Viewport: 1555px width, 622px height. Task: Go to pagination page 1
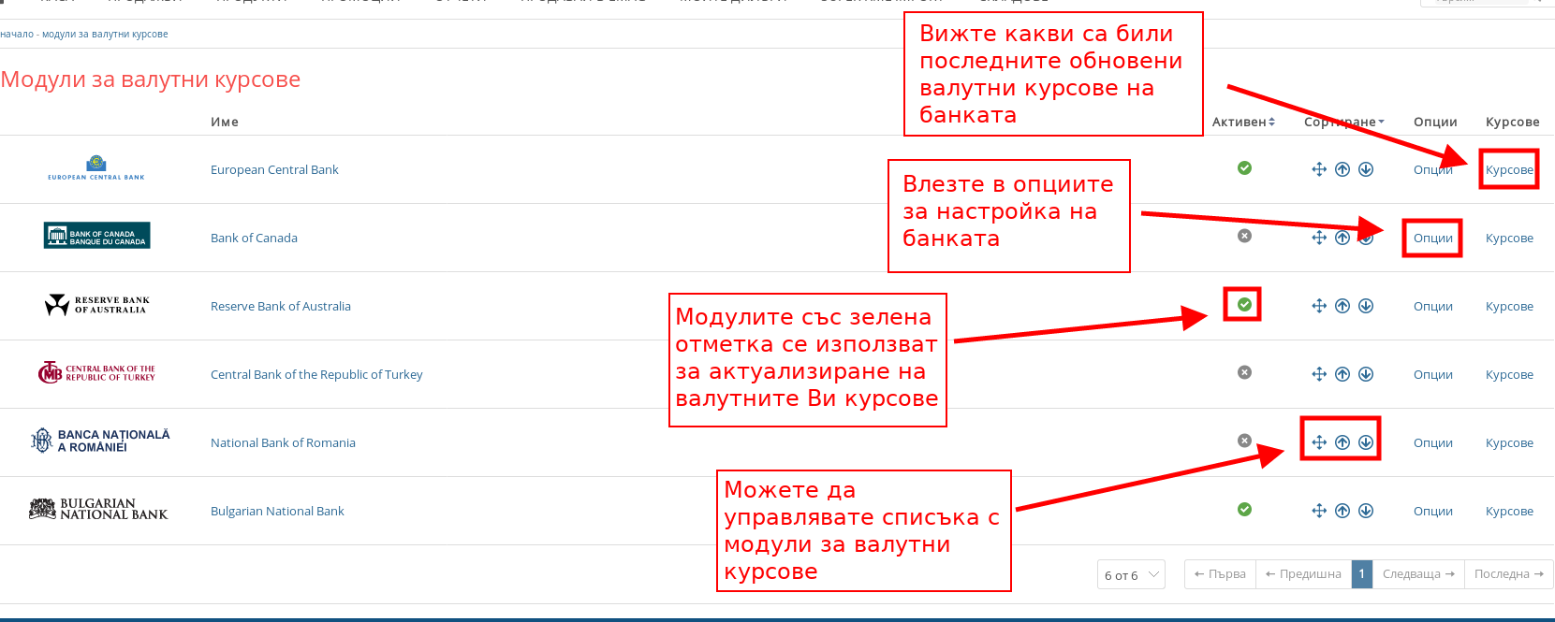coord(1361,574)
